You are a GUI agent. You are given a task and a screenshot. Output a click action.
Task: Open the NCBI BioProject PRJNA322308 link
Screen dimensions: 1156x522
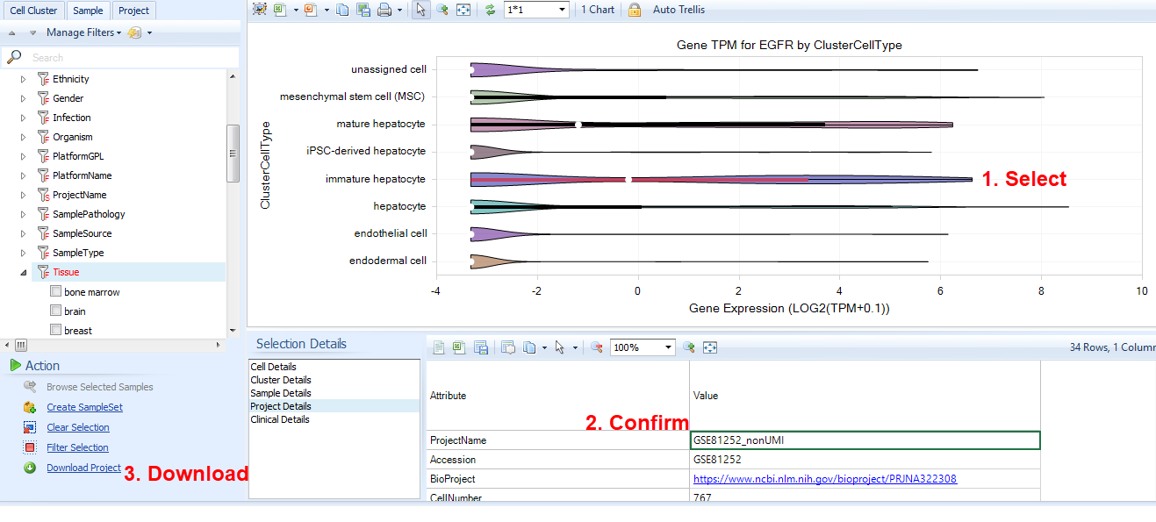(x=825, y=479)
